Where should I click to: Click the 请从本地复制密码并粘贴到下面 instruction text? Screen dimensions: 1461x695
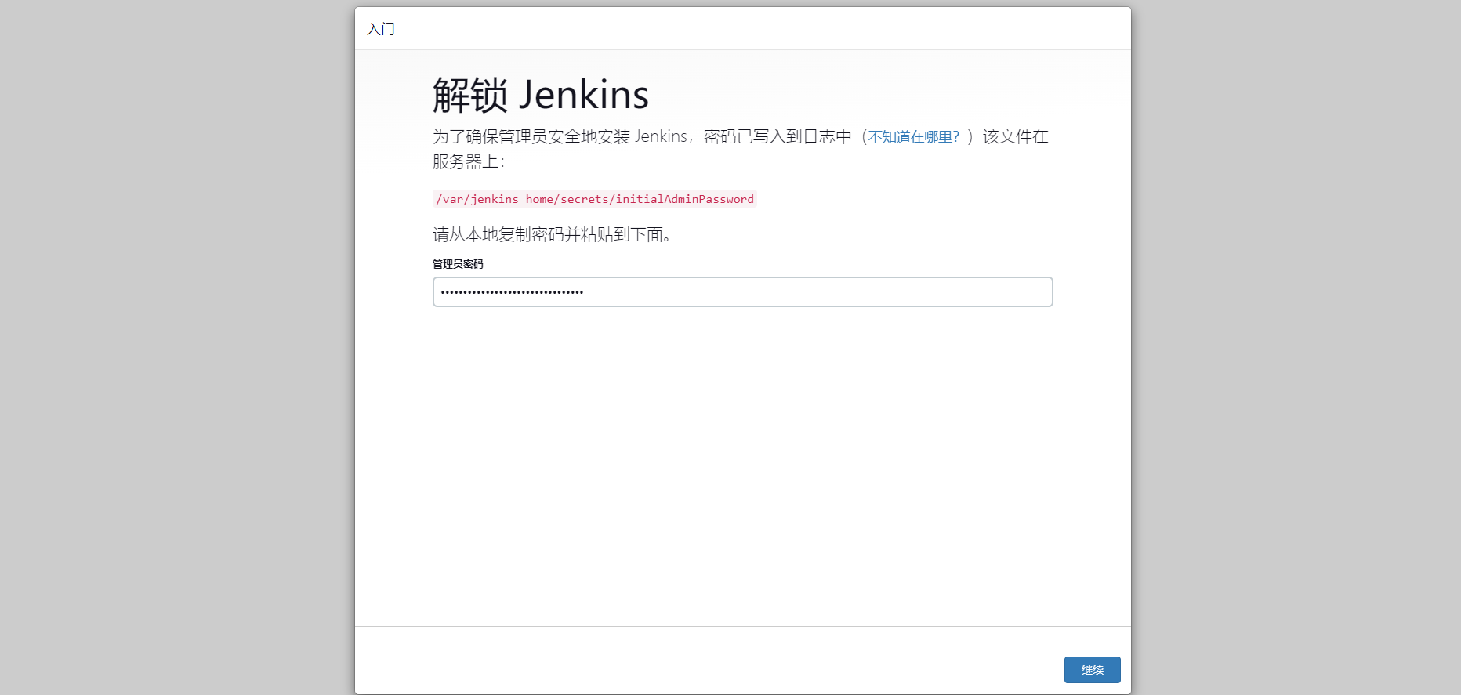pyautogui.click(x=553, y=234)
